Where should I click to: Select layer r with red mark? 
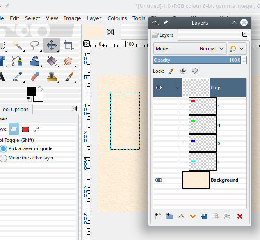tap(200, 106)
